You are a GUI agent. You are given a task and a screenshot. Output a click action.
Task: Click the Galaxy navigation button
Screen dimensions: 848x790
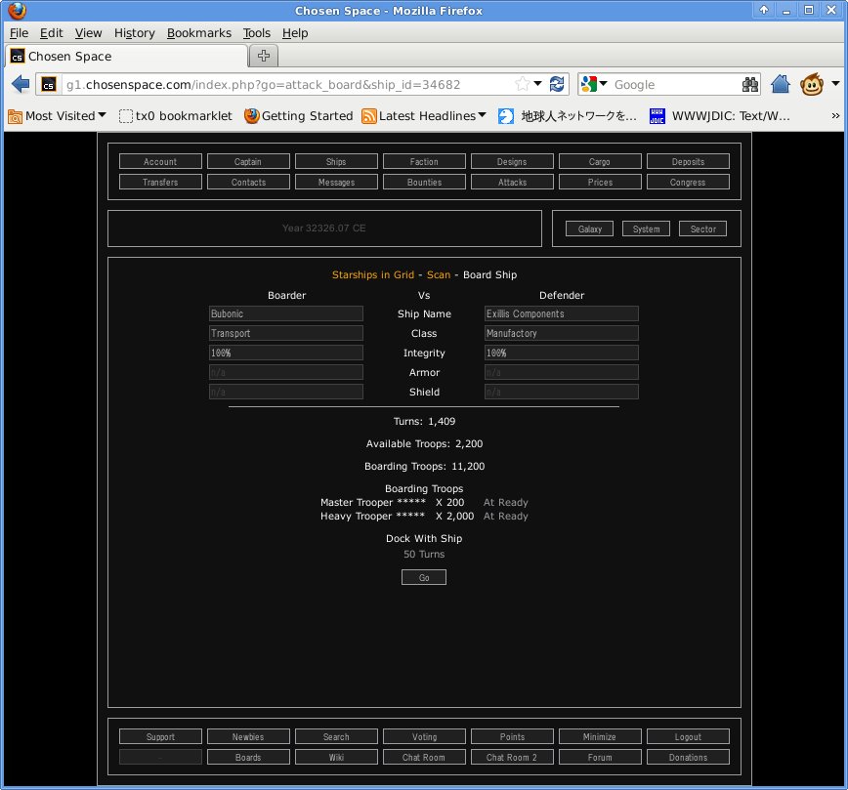click(589, 229)
